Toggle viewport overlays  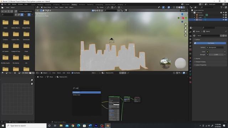point(169,7)
